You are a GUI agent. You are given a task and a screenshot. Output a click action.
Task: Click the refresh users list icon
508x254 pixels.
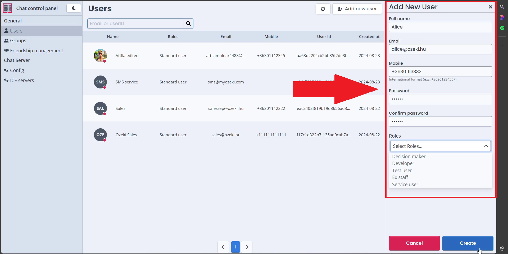coord(323,9)
